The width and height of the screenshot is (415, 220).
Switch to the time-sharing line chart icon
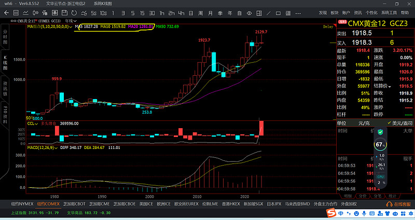25,12
